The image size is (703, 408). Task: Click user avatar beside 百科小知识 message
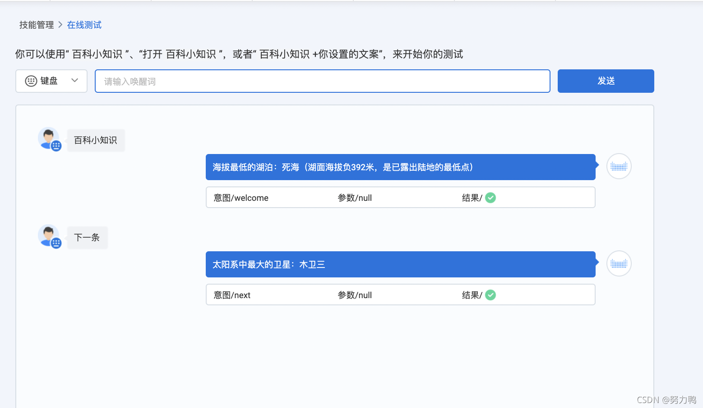click(x=49, y=139)
